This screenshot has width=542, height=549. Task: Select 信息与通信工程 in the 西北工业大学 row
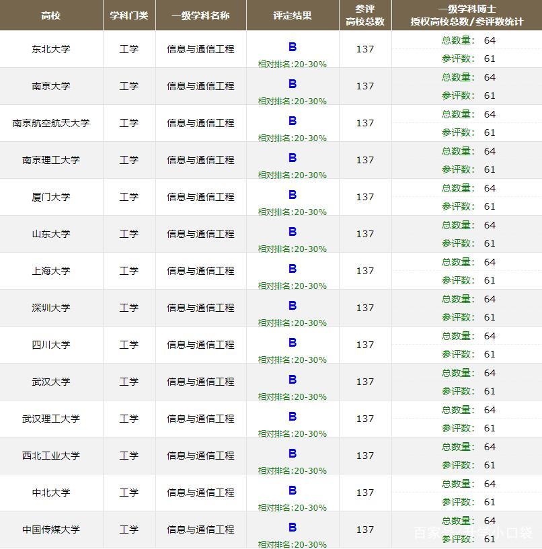point(200,456)
